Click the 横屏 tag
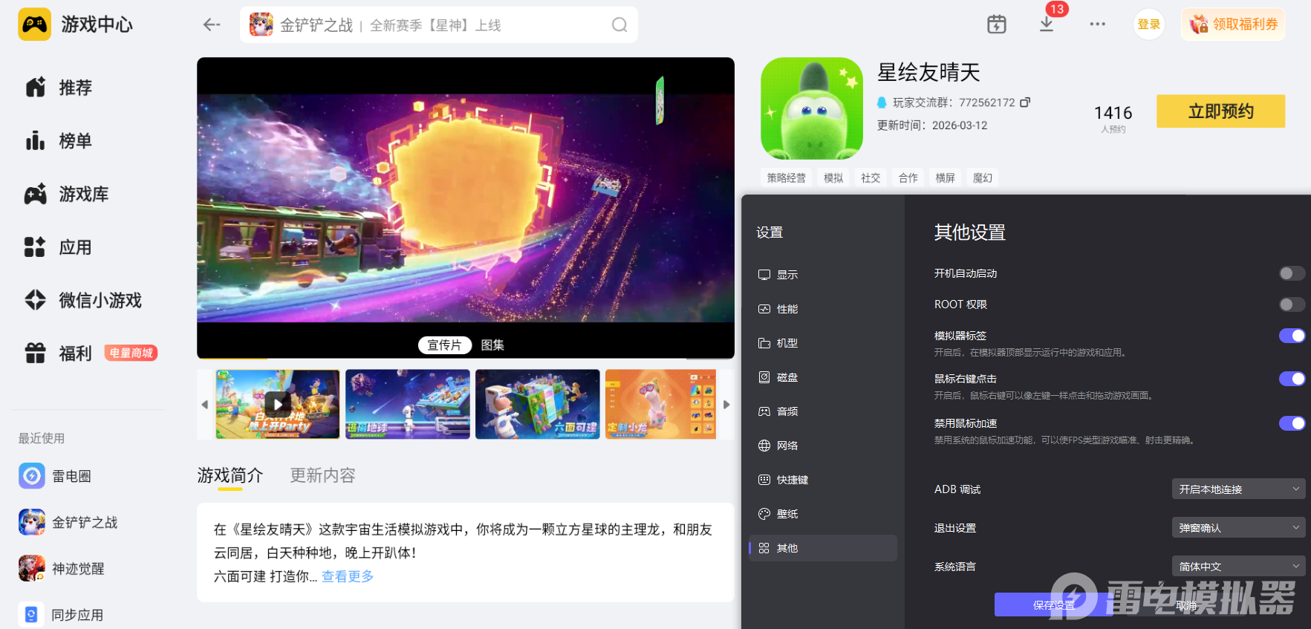 945,178
